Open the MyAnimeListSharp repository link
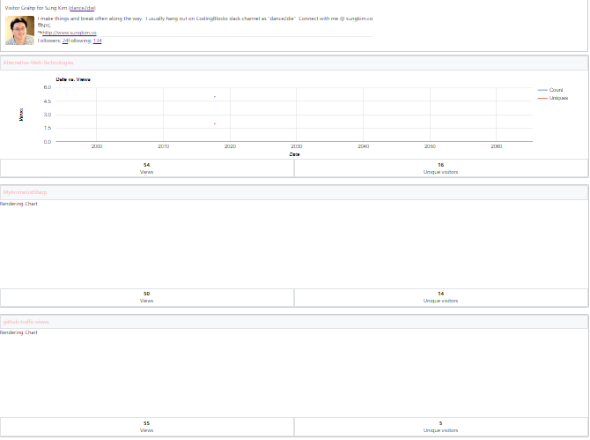The height and width of the screenshot is (440, 590). [25, 191]
